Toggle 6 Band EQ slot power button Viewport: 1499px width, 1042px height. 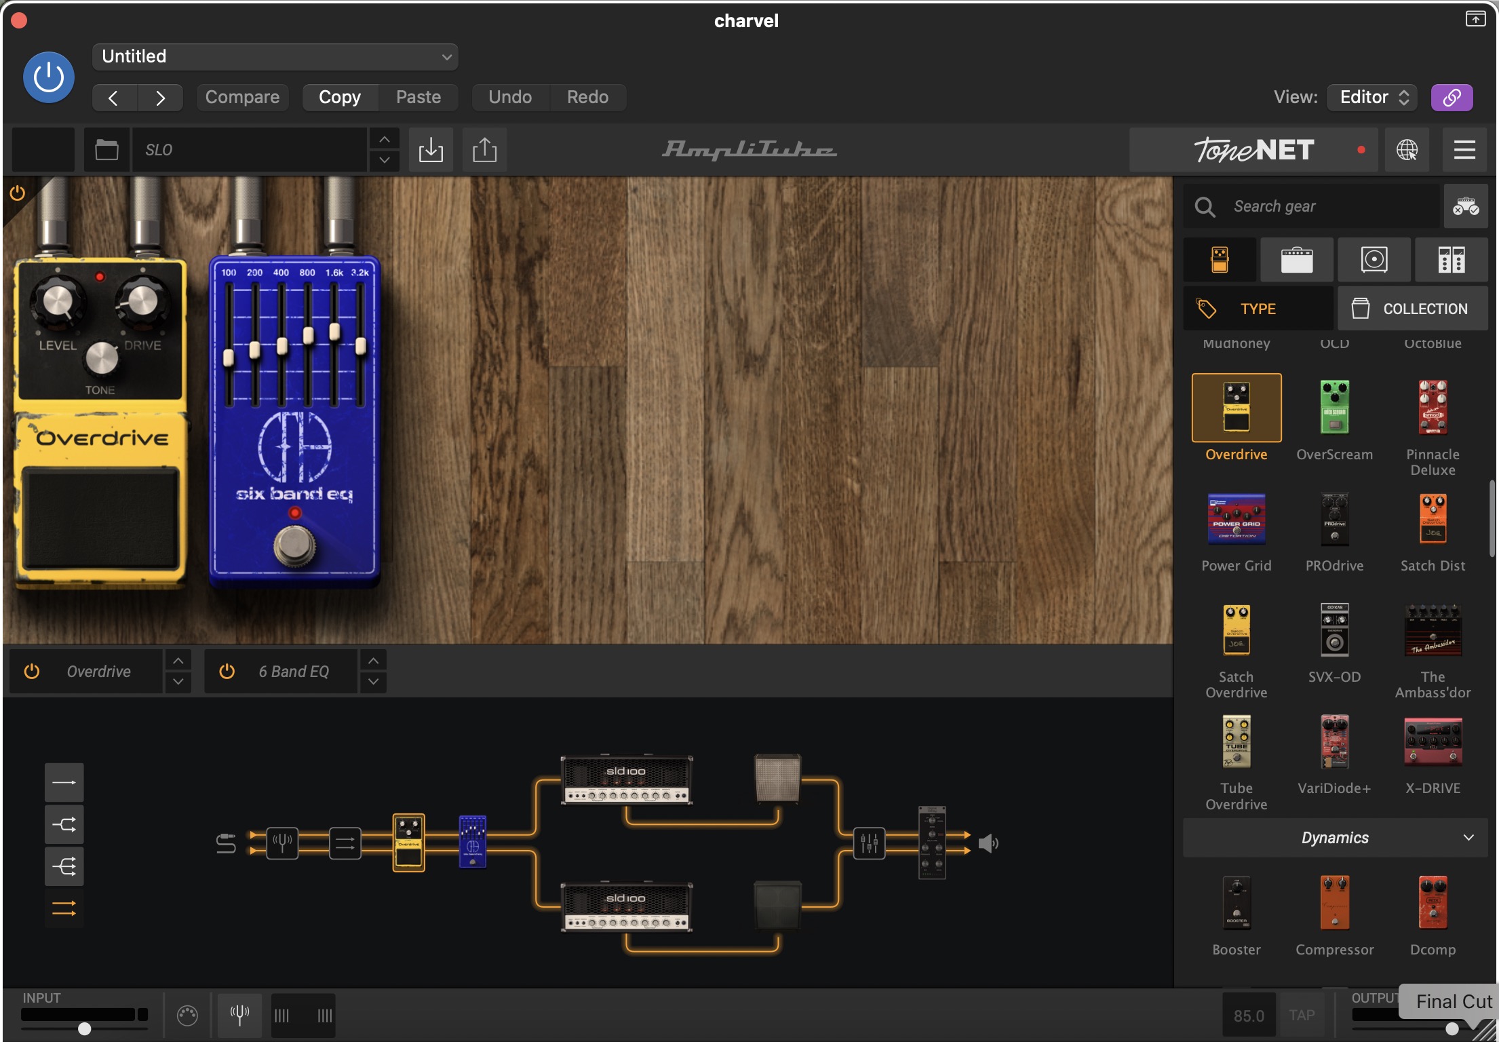(x=227, y=672)
